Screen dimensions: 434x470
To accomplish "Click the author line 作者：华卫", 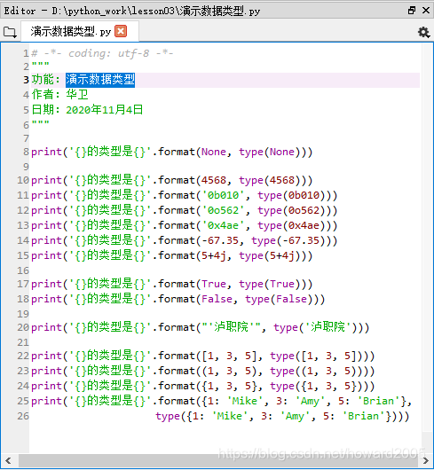I will coord(59,95).
